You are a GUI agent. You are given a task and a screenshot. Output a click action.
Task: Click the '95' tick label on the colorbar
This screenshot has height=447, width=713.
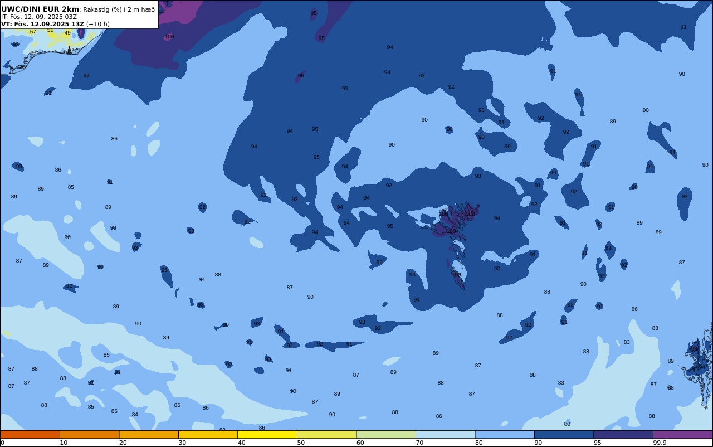[x=597, y=443]
